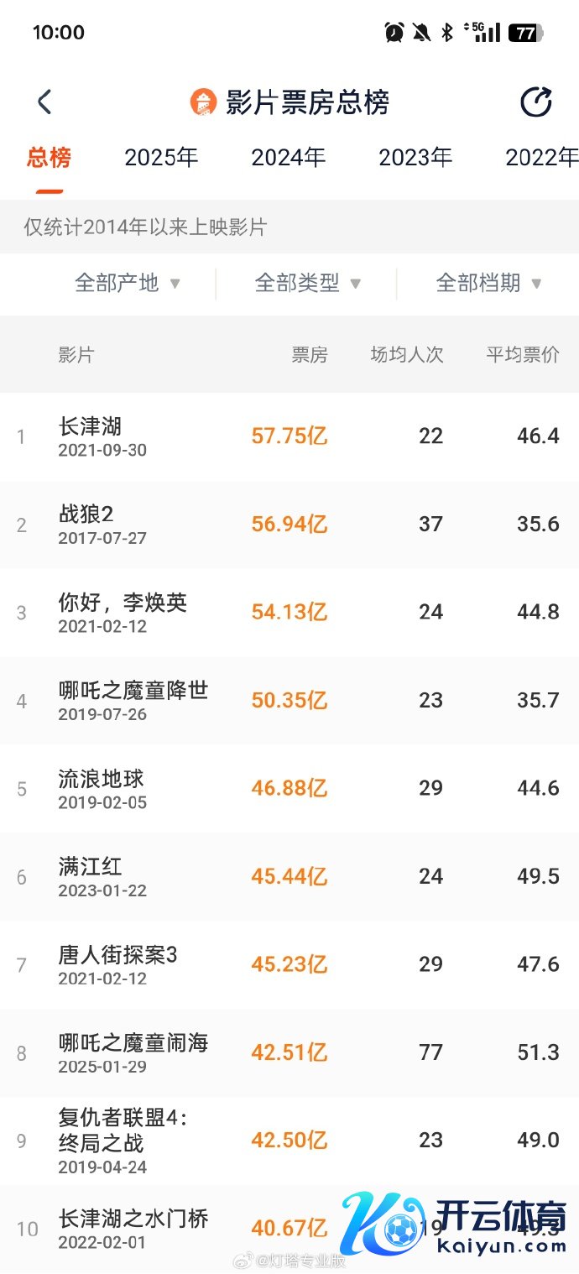Tap the alarm clock status icon

coord(394,33)
